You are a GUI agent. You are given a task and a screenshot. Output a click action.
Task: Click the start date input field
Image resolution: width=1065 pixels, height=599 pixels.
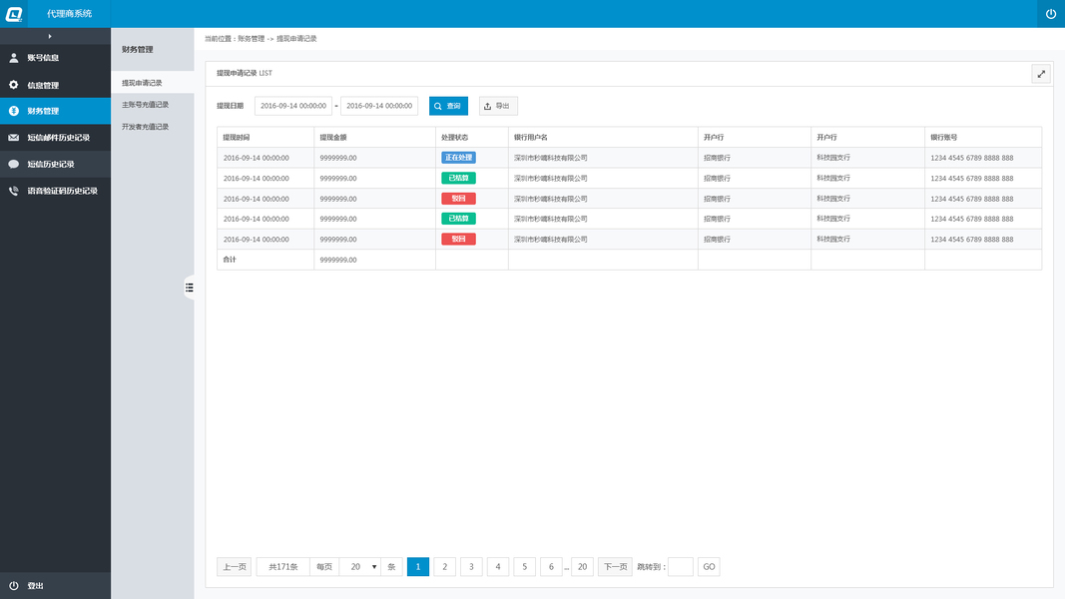[x=293, y=106]
